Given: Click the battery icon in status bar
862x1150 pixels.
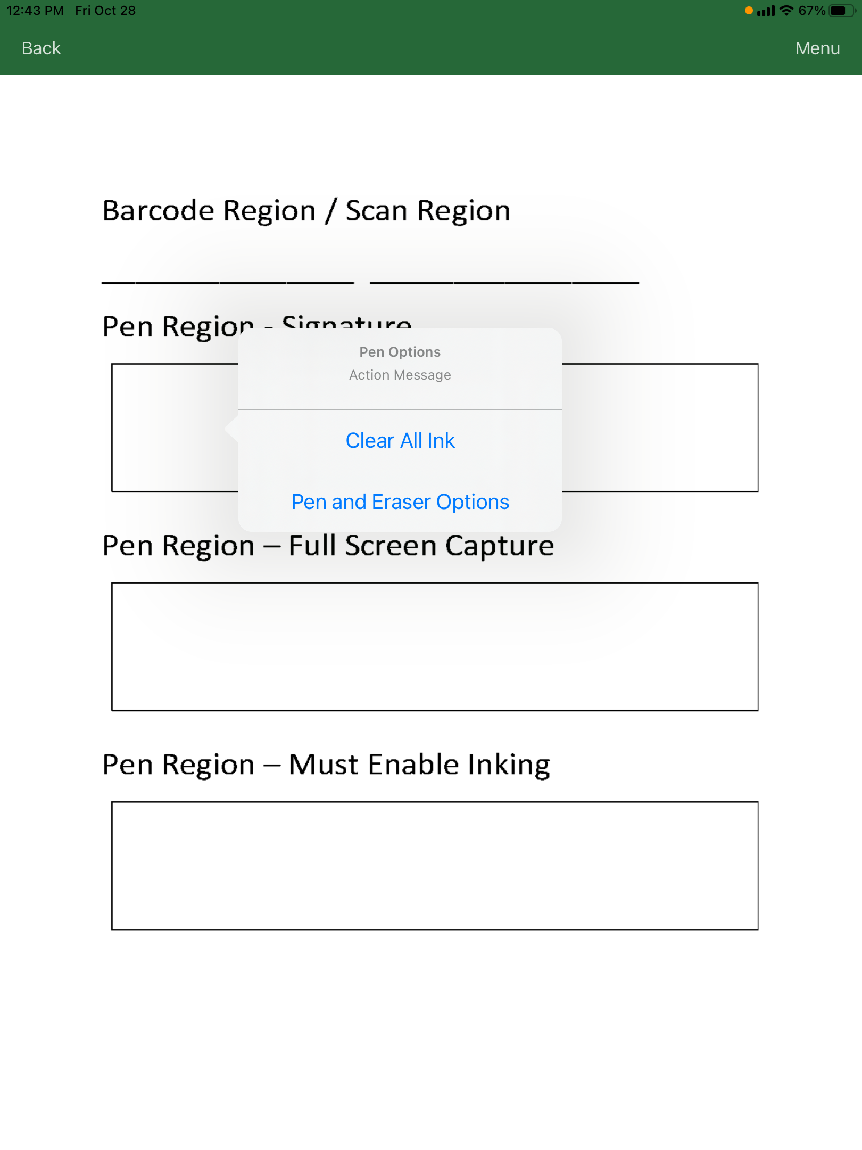Looking at the screenshot, I should click(842, 11).
